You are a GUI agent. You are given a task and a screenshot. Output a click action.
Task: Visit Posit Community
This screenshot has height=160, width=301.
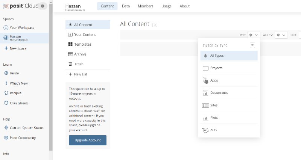click(x=23, y=138)
